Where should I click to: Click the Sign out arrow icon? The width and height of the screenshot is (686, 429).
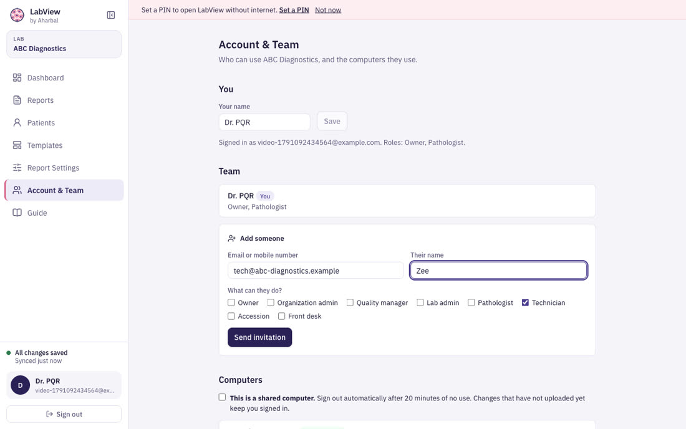click(x=49, y=414)
